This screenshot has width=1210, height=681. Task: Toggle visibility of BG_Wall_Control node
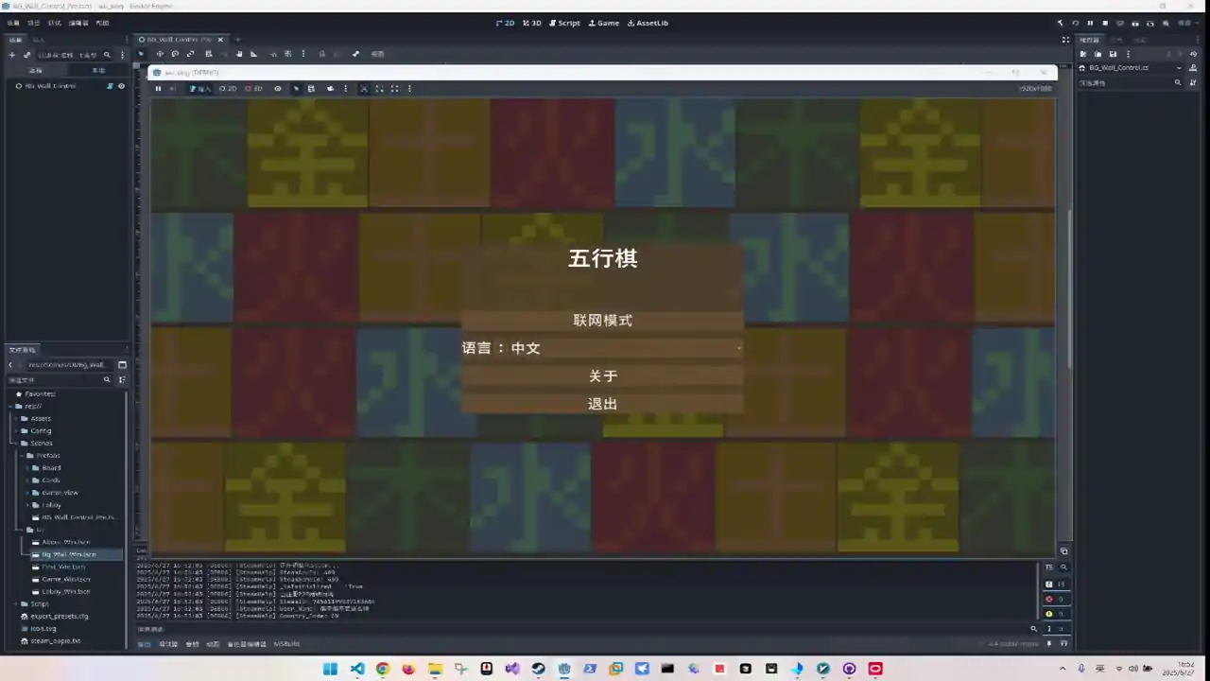click(121, 86)
